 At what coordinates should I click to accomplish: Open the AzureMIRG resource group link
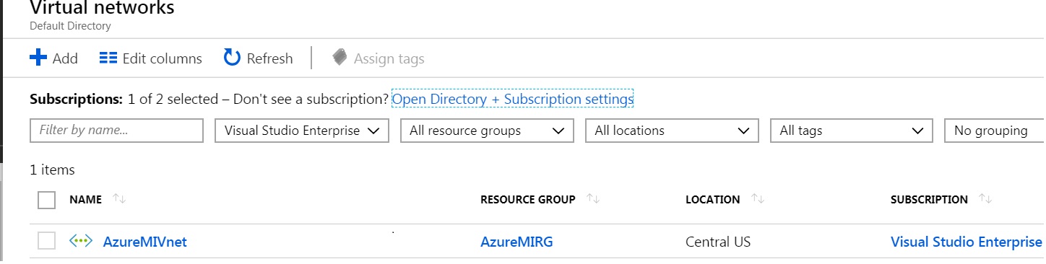[x=516, y=242]
